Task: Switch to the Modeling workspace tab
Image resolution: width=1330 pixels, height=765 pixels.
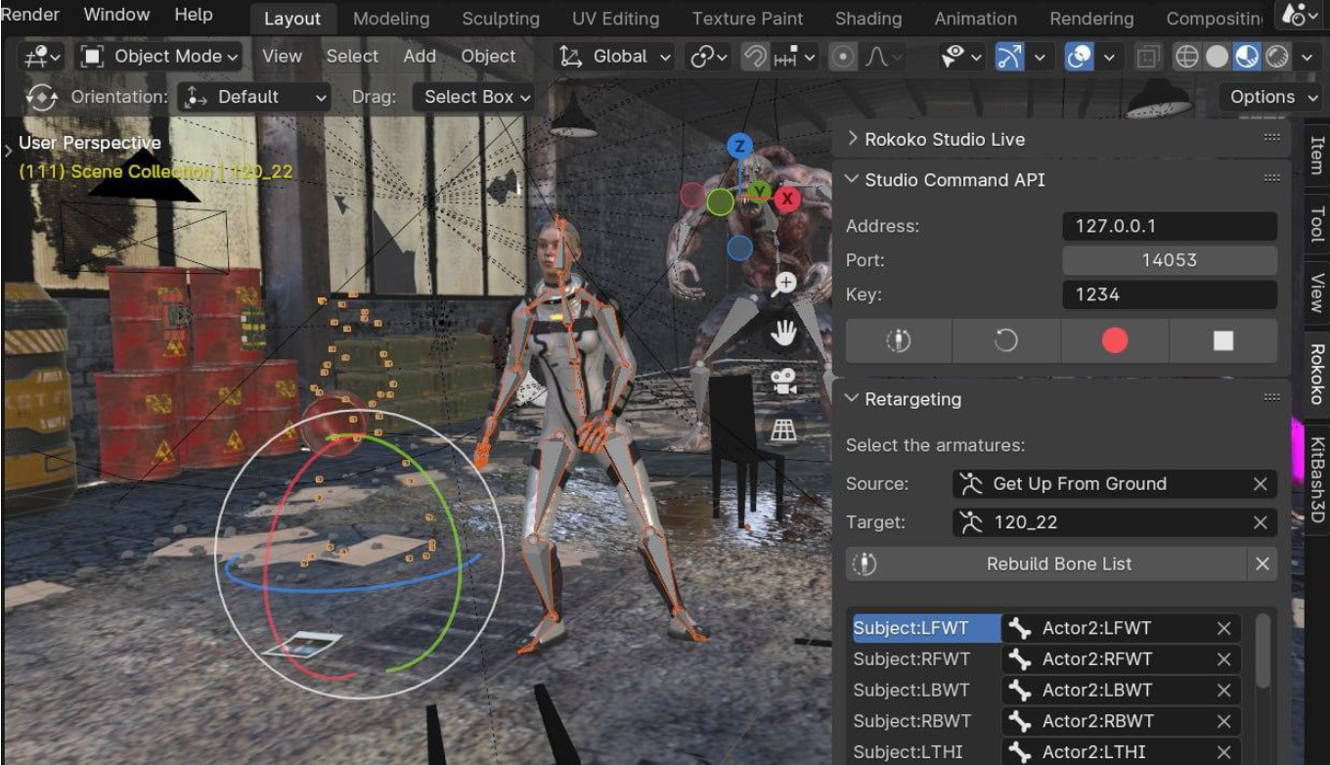Action: 391,19
